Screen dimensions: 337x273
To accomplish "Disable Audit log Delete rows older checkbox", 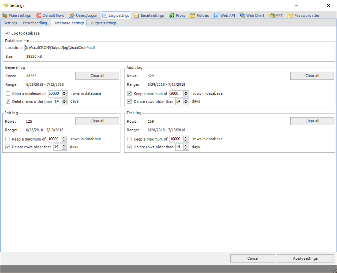I will coord(129,101).
